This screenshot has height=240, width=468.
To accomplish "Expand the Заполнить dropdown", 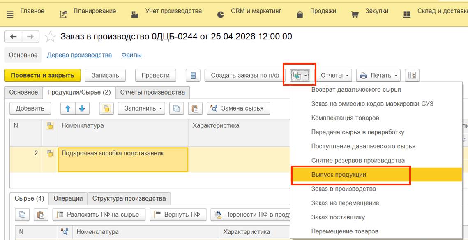I will coord(141,108).
